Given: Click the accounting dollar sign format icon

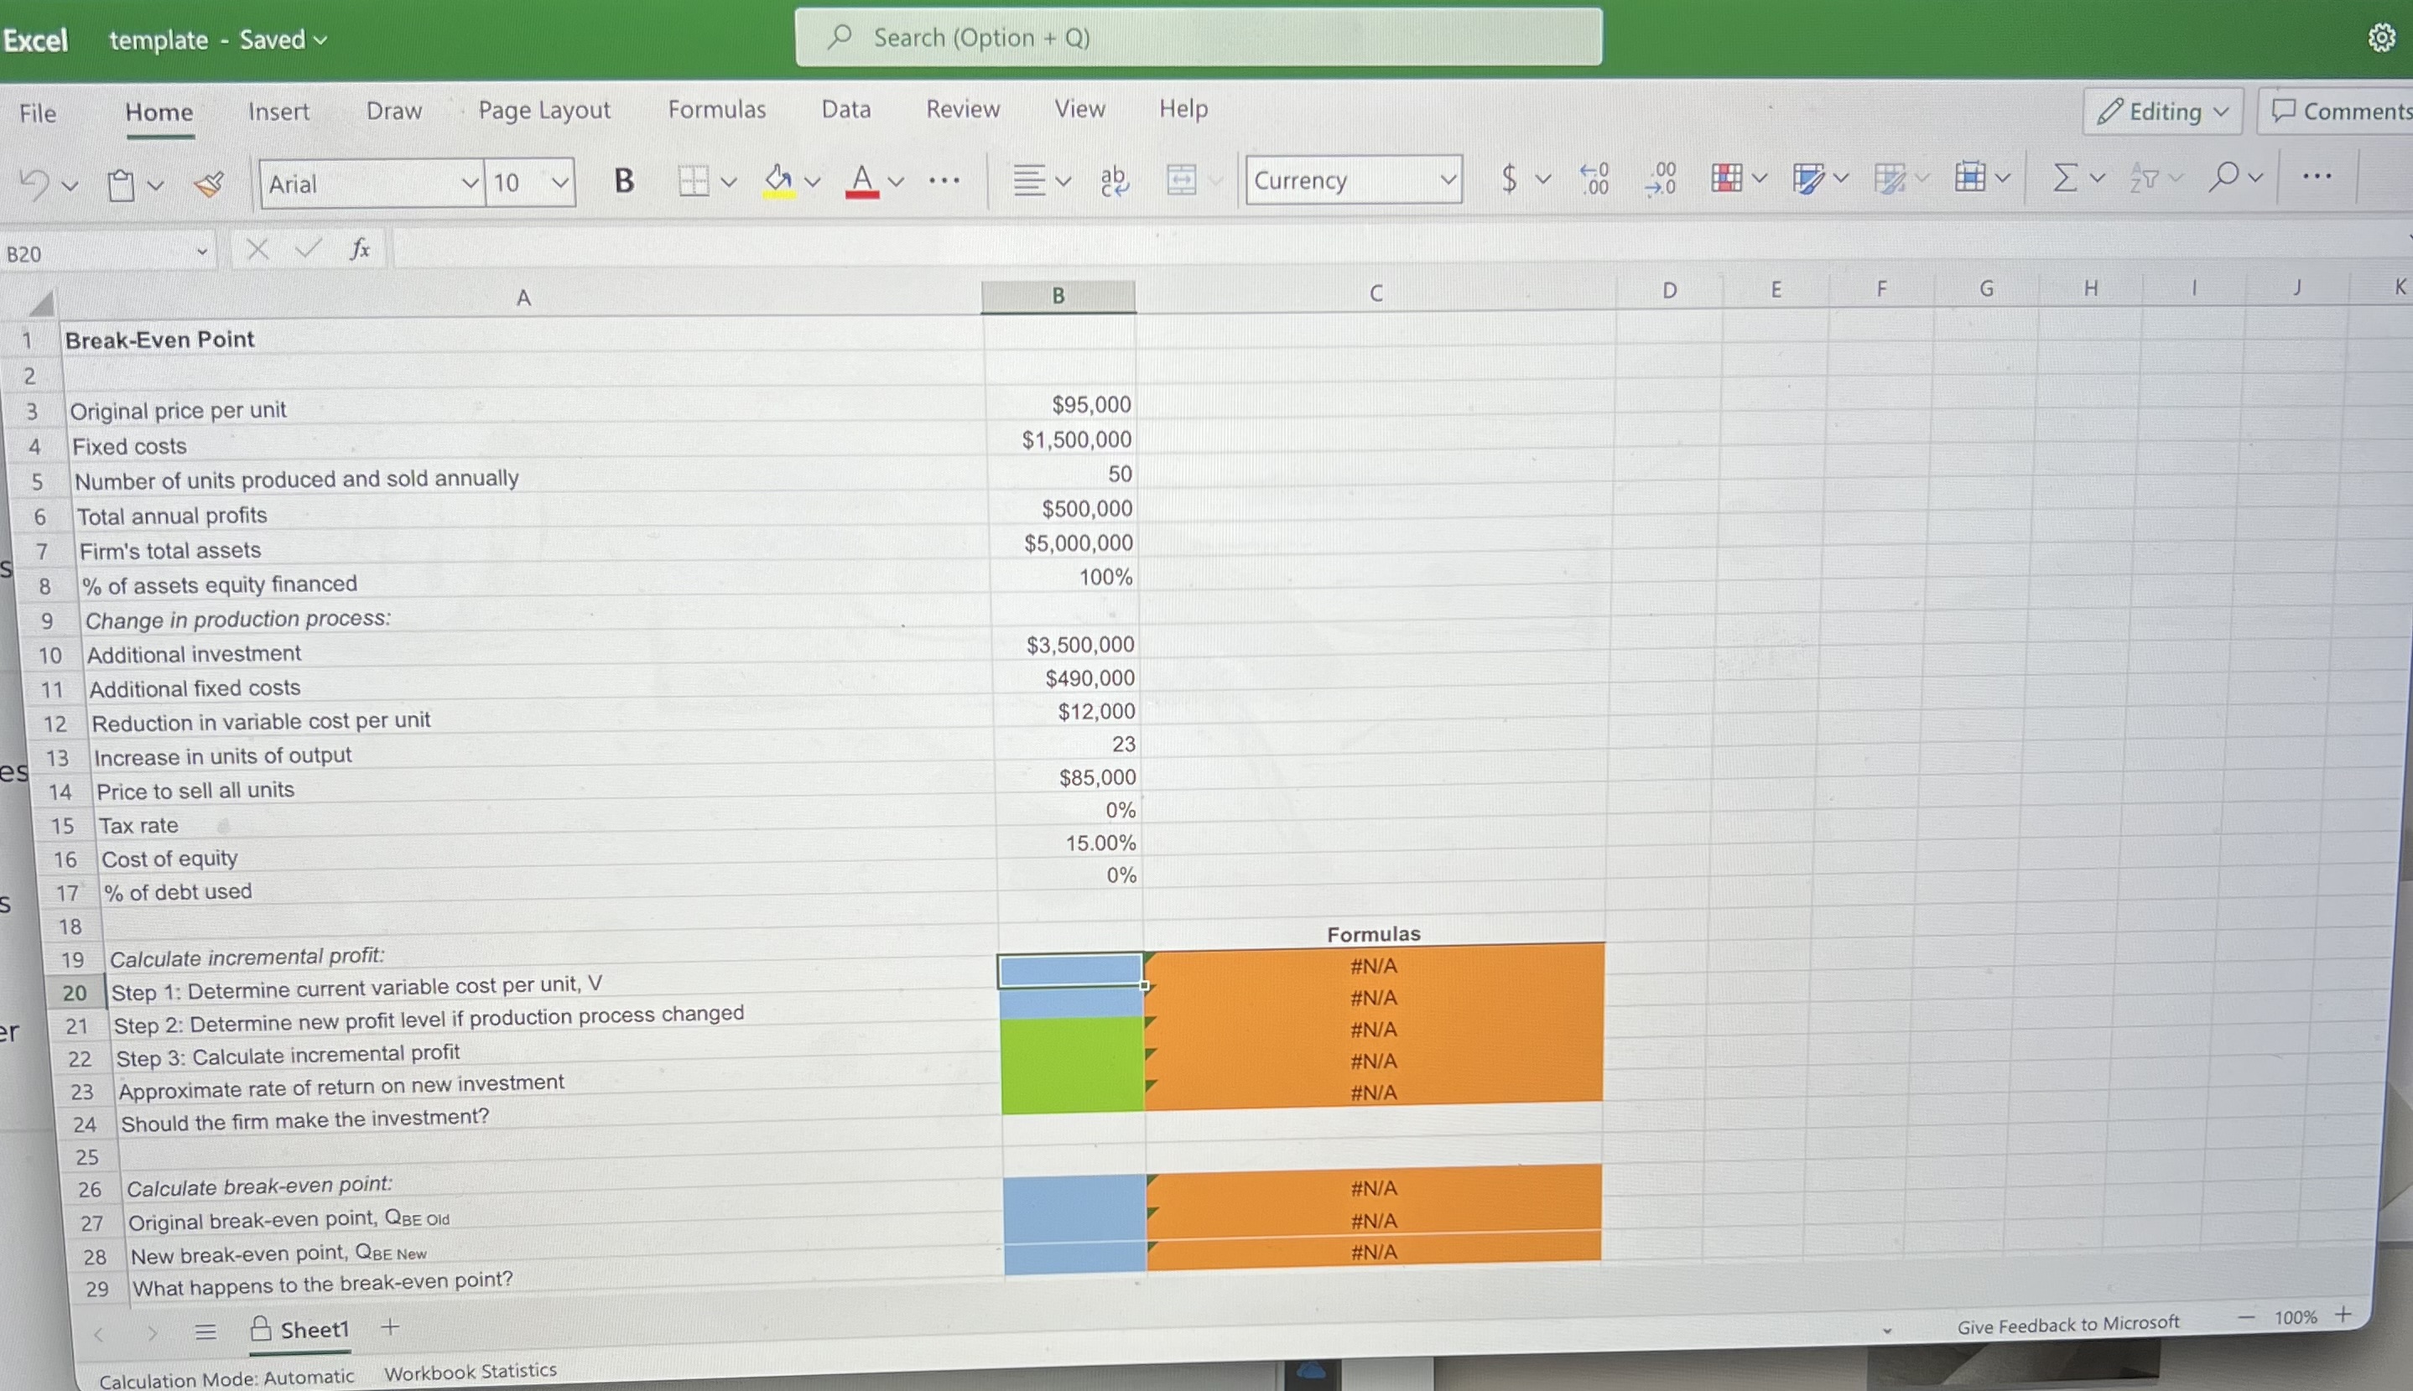Looking at the screenshot, I should pyautogui.click(x=1508, y=179).
